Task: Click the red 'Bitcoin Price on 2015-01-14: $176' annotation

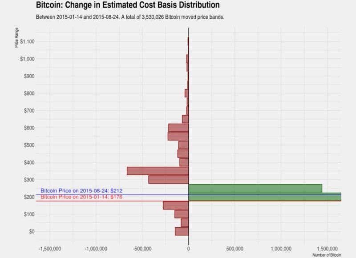Action: click(x=81, y=197)
